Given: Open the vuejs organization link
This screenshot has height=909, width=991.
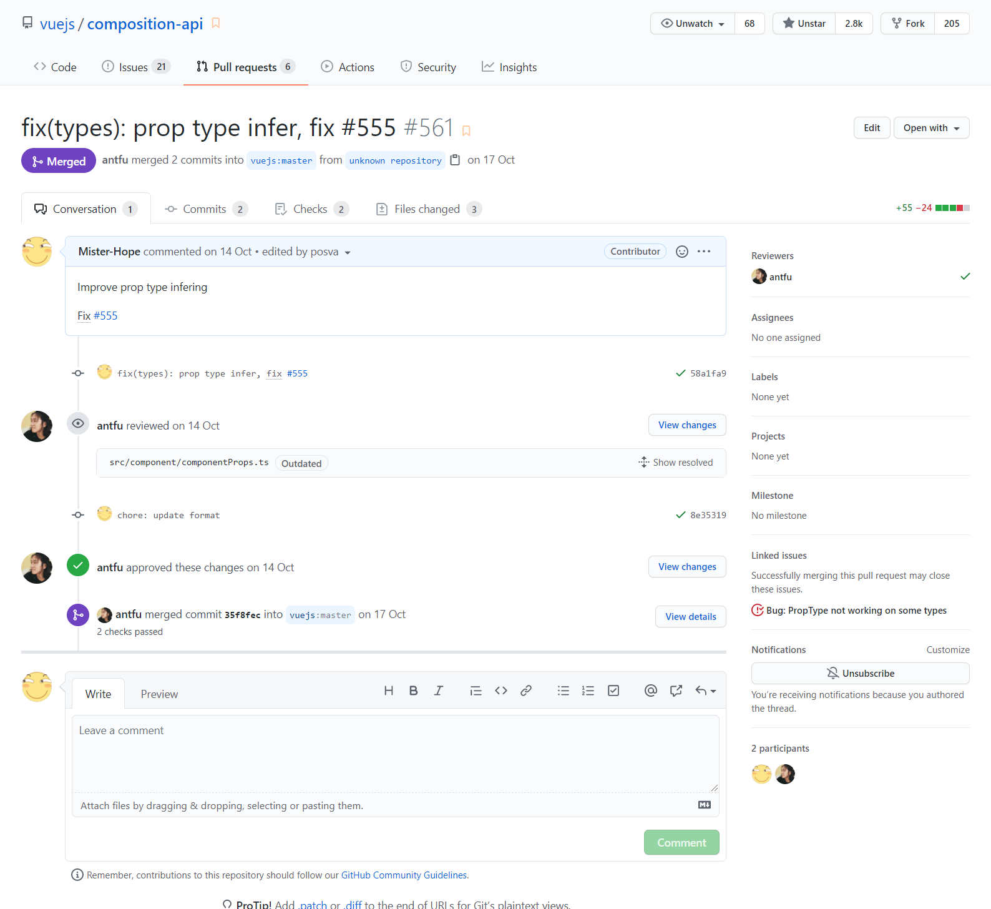Looking at the screenshot, I should (x=57, y=24).
